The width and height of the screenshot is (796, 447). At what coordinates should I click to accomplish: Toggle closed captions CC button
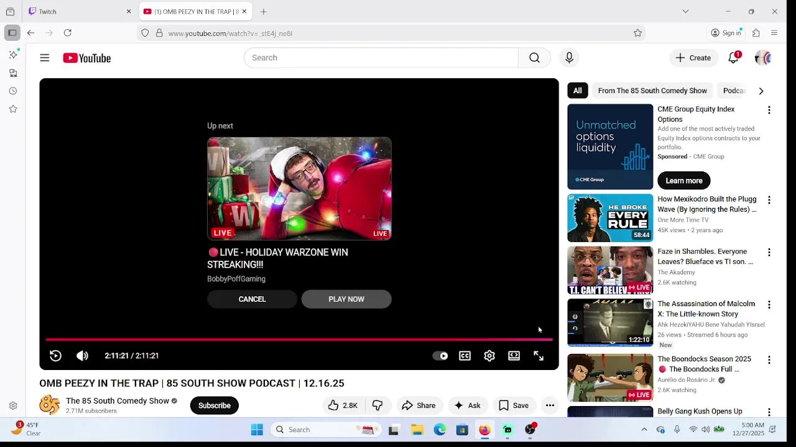coord(465,356)
